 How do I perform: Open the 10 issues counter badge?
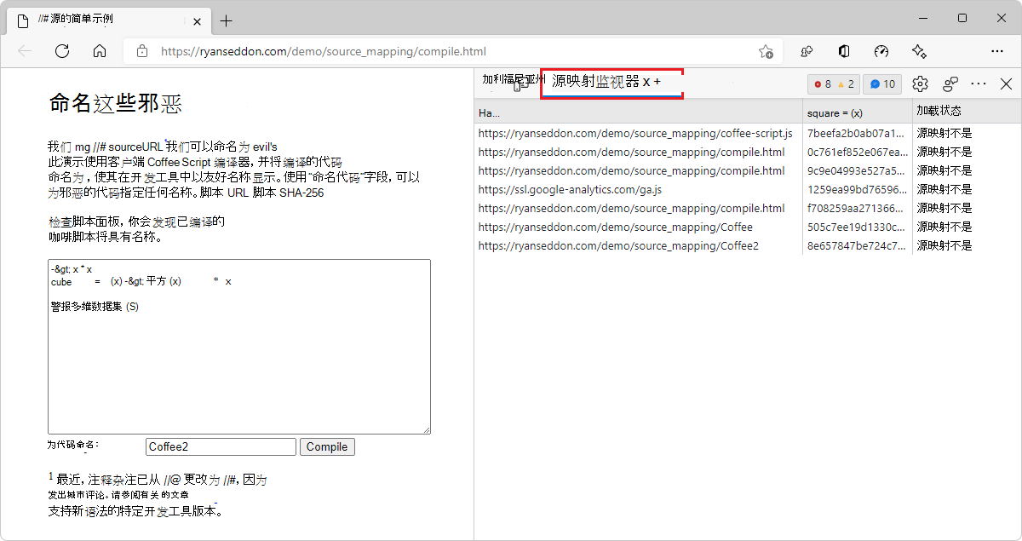pyautogui.click(x=882, y=84)
